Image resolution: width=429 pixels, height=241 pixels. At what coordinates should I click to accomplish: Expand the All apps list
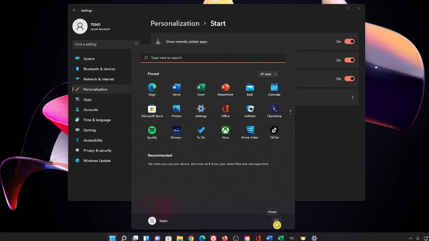(268, 74)
